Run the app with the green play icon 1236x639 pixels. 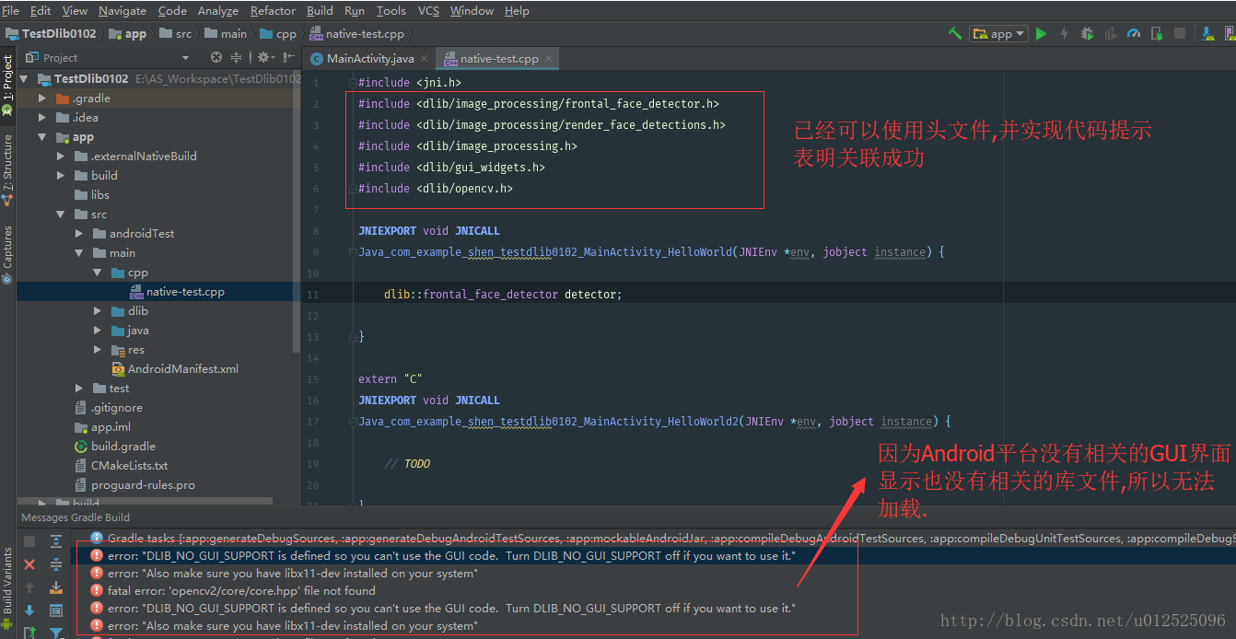(1042, 33)
